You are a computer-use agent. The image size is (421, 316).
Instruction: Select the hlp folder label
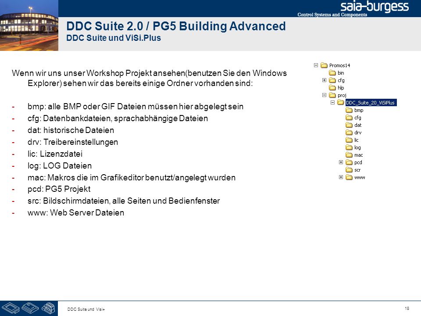point(341,88)
